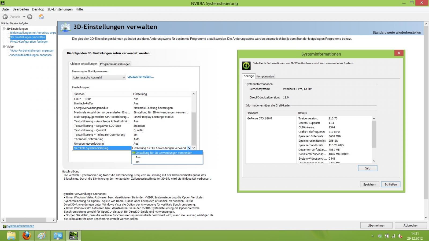Click the 3D settings header icon
The height and width of the screenshot is (241, 429).
[65, 27]
